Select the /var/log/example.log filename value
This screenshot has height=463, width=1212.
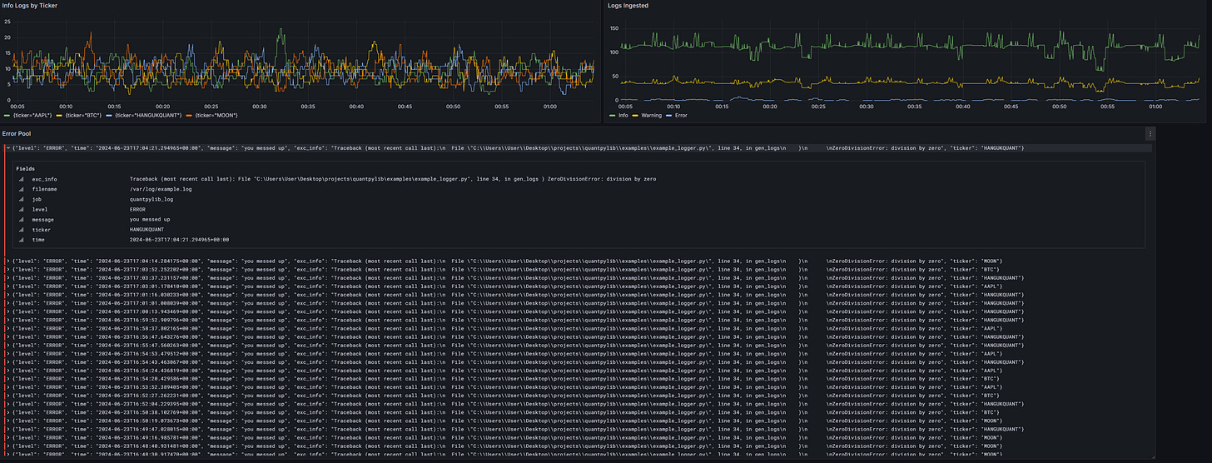[x=160, y=189]
